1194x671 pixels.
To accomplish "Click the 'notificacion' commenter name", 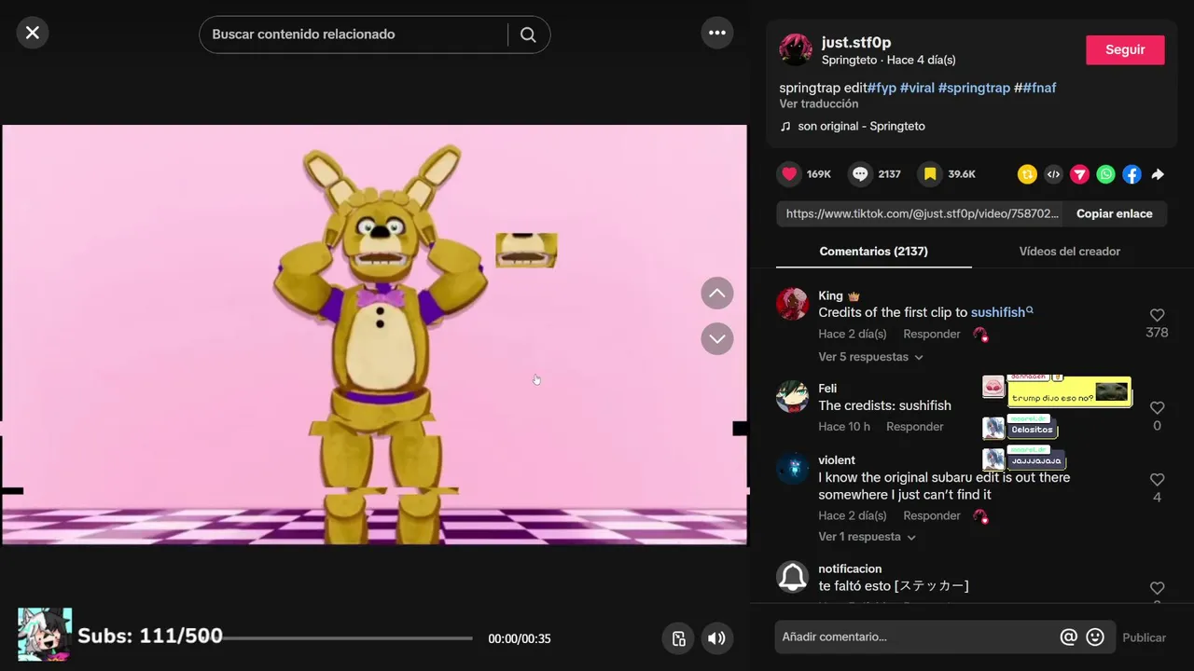I will 850,568.
